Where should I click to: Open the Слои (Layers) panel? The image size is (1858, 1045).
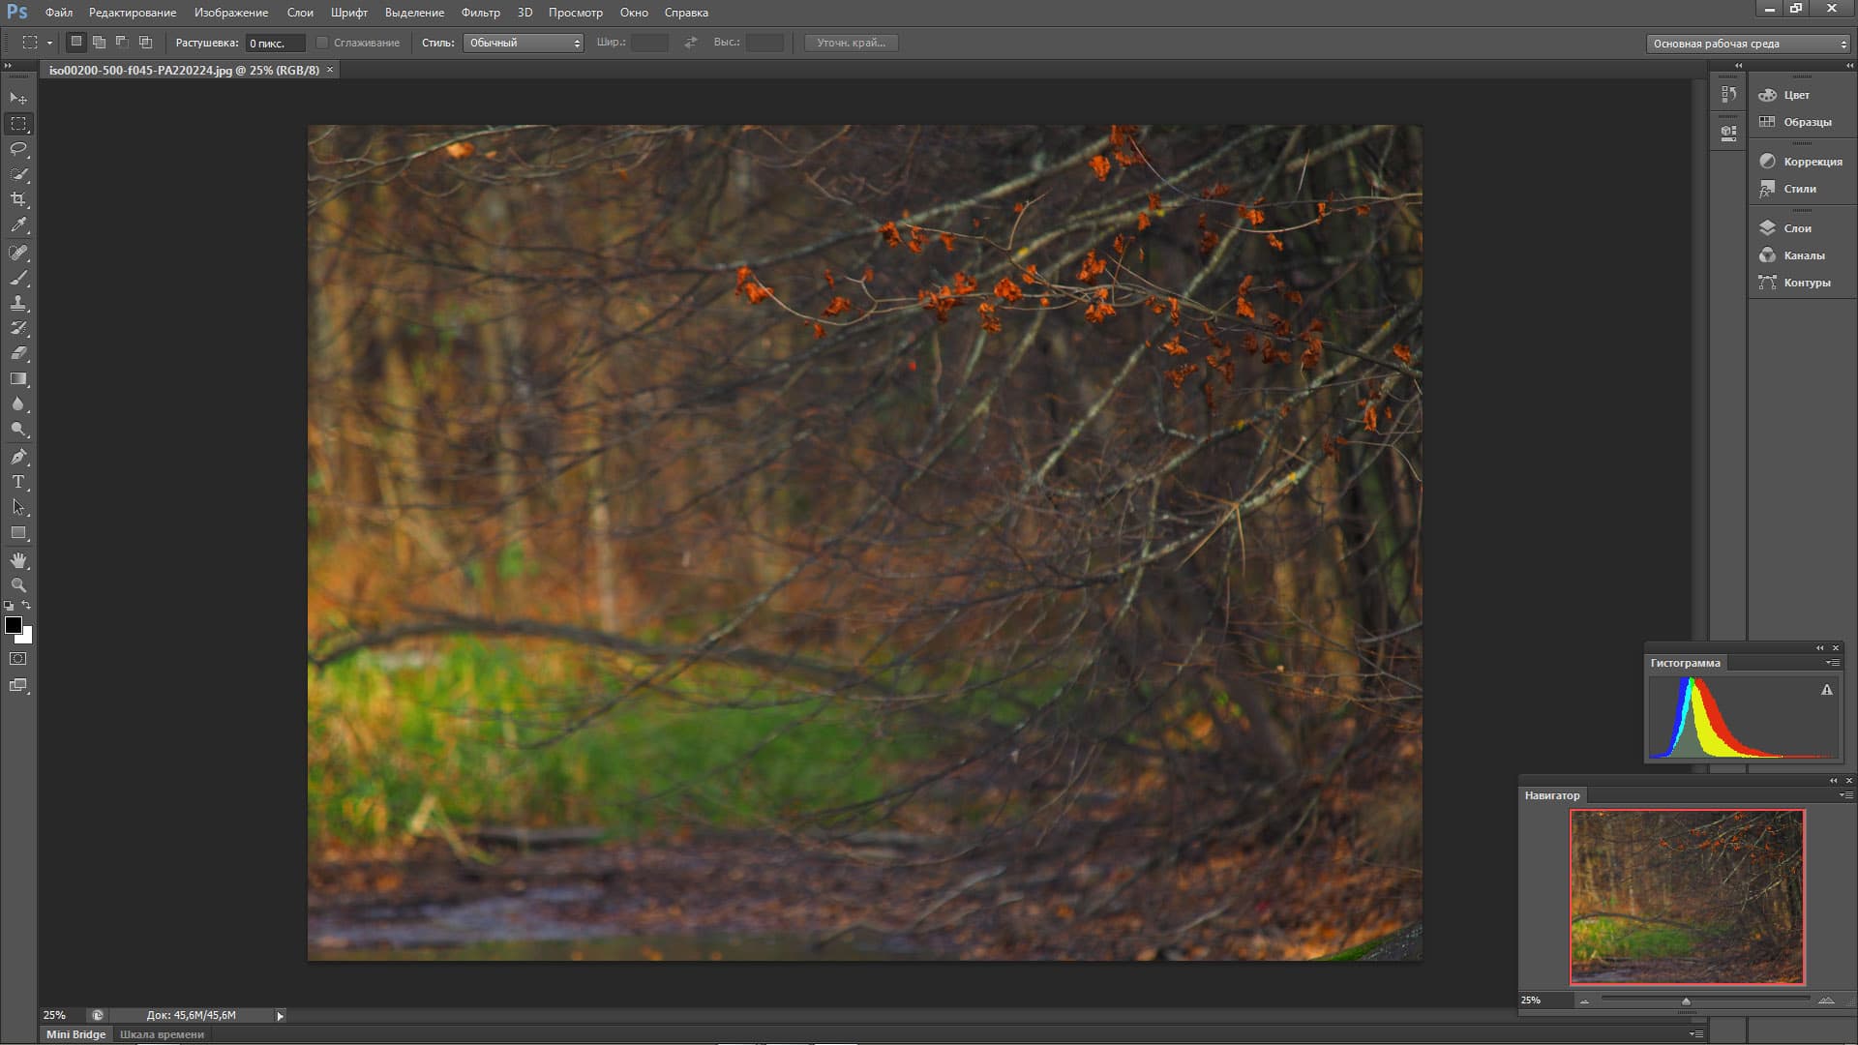coord(1797,228)
